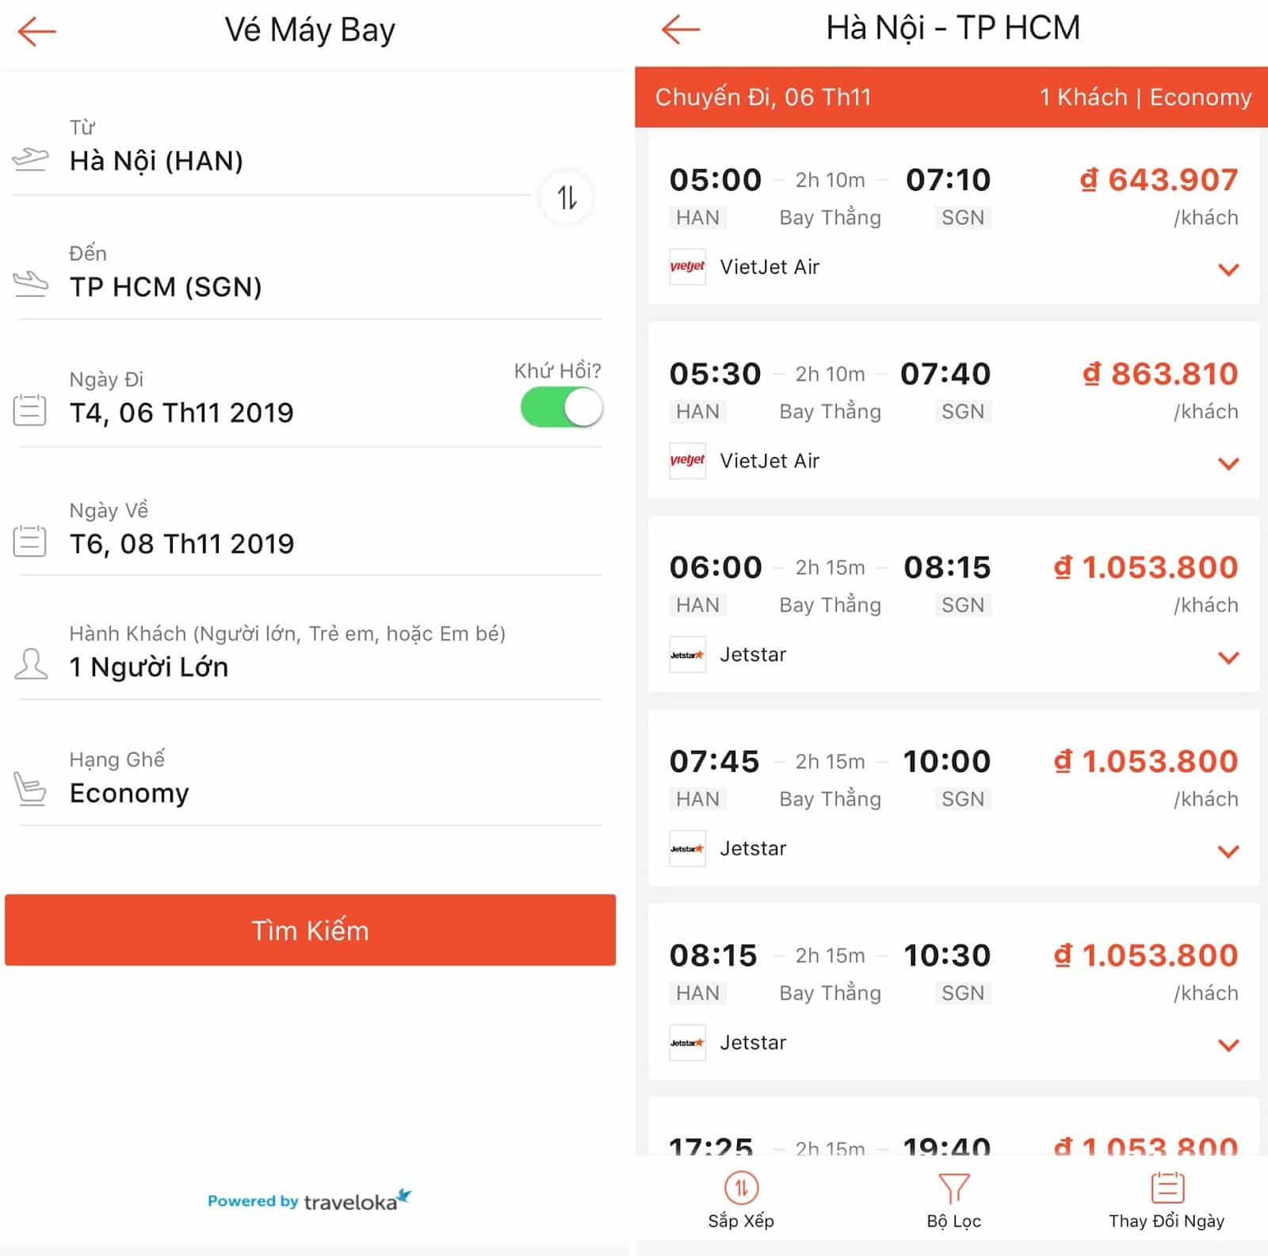Tap the Tìm Kiếm search button
This screenshot has width=1268, height=1256.
(x=310, y=930)
